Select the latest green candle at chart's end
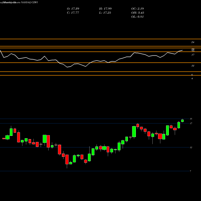This screenshot has width=201, height=201. point(183,121)
